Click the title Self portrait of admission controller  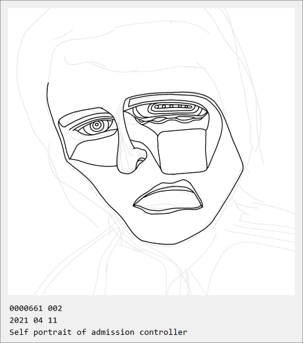99,332
